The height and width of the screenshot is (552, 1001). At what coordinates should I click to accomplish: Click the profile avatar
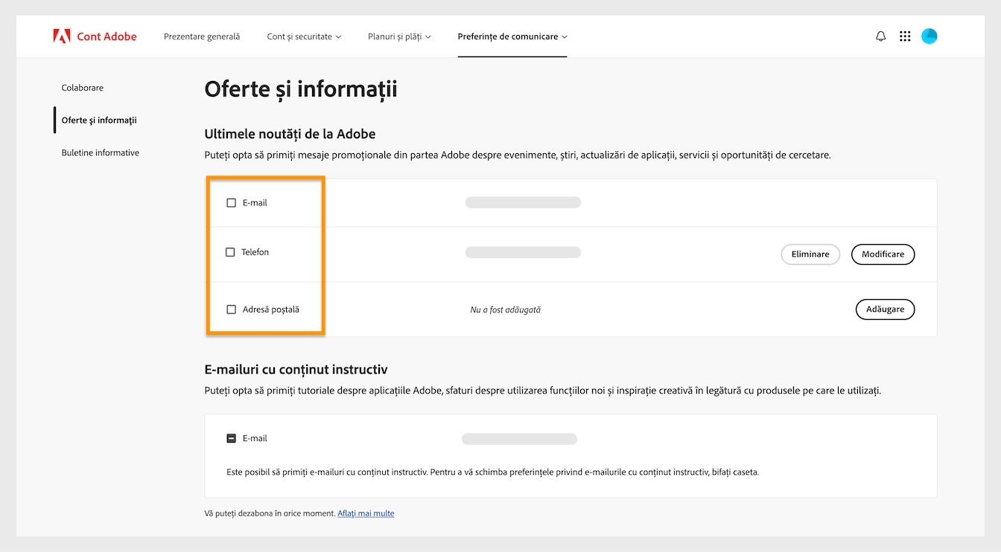pos(929,35)
